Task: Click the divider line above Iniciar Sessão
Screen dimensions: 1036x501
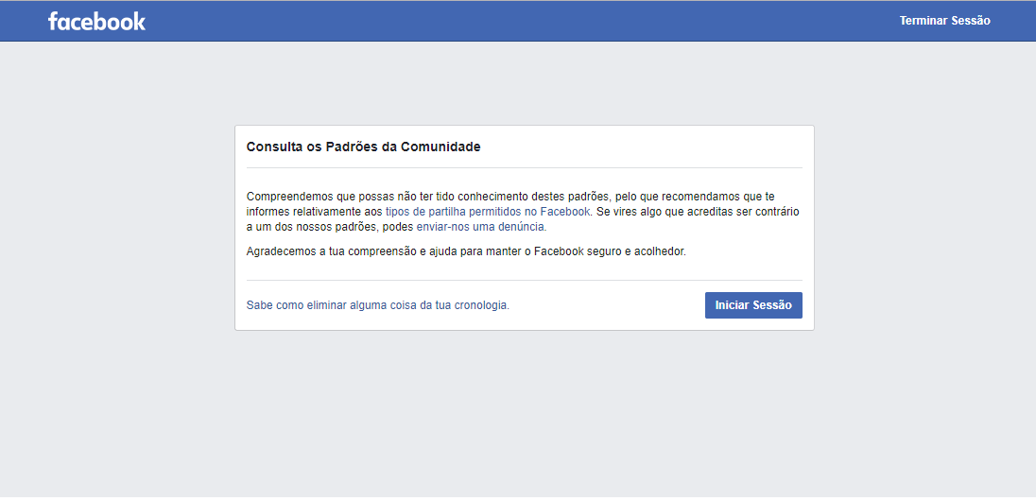Action: coord(524,280)
